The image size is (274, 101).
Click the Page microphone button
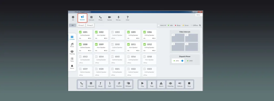click(x=152, y=84)
